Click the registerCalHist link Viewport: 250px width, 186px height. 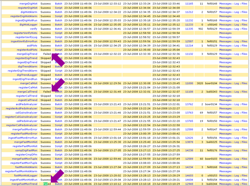click(x=28, y=87)
